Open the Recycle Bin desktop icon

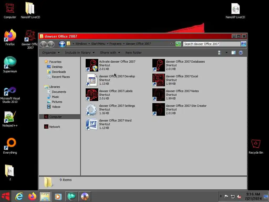[256, 147]
